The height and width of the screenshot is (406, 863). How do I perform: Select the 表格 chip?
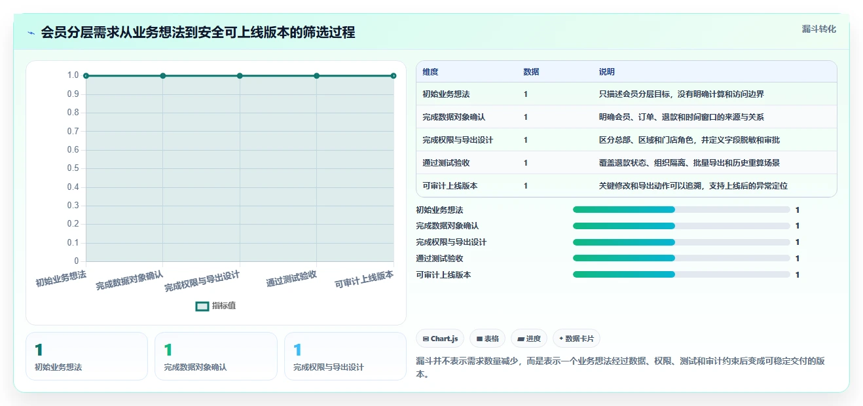tap(488, 339)
